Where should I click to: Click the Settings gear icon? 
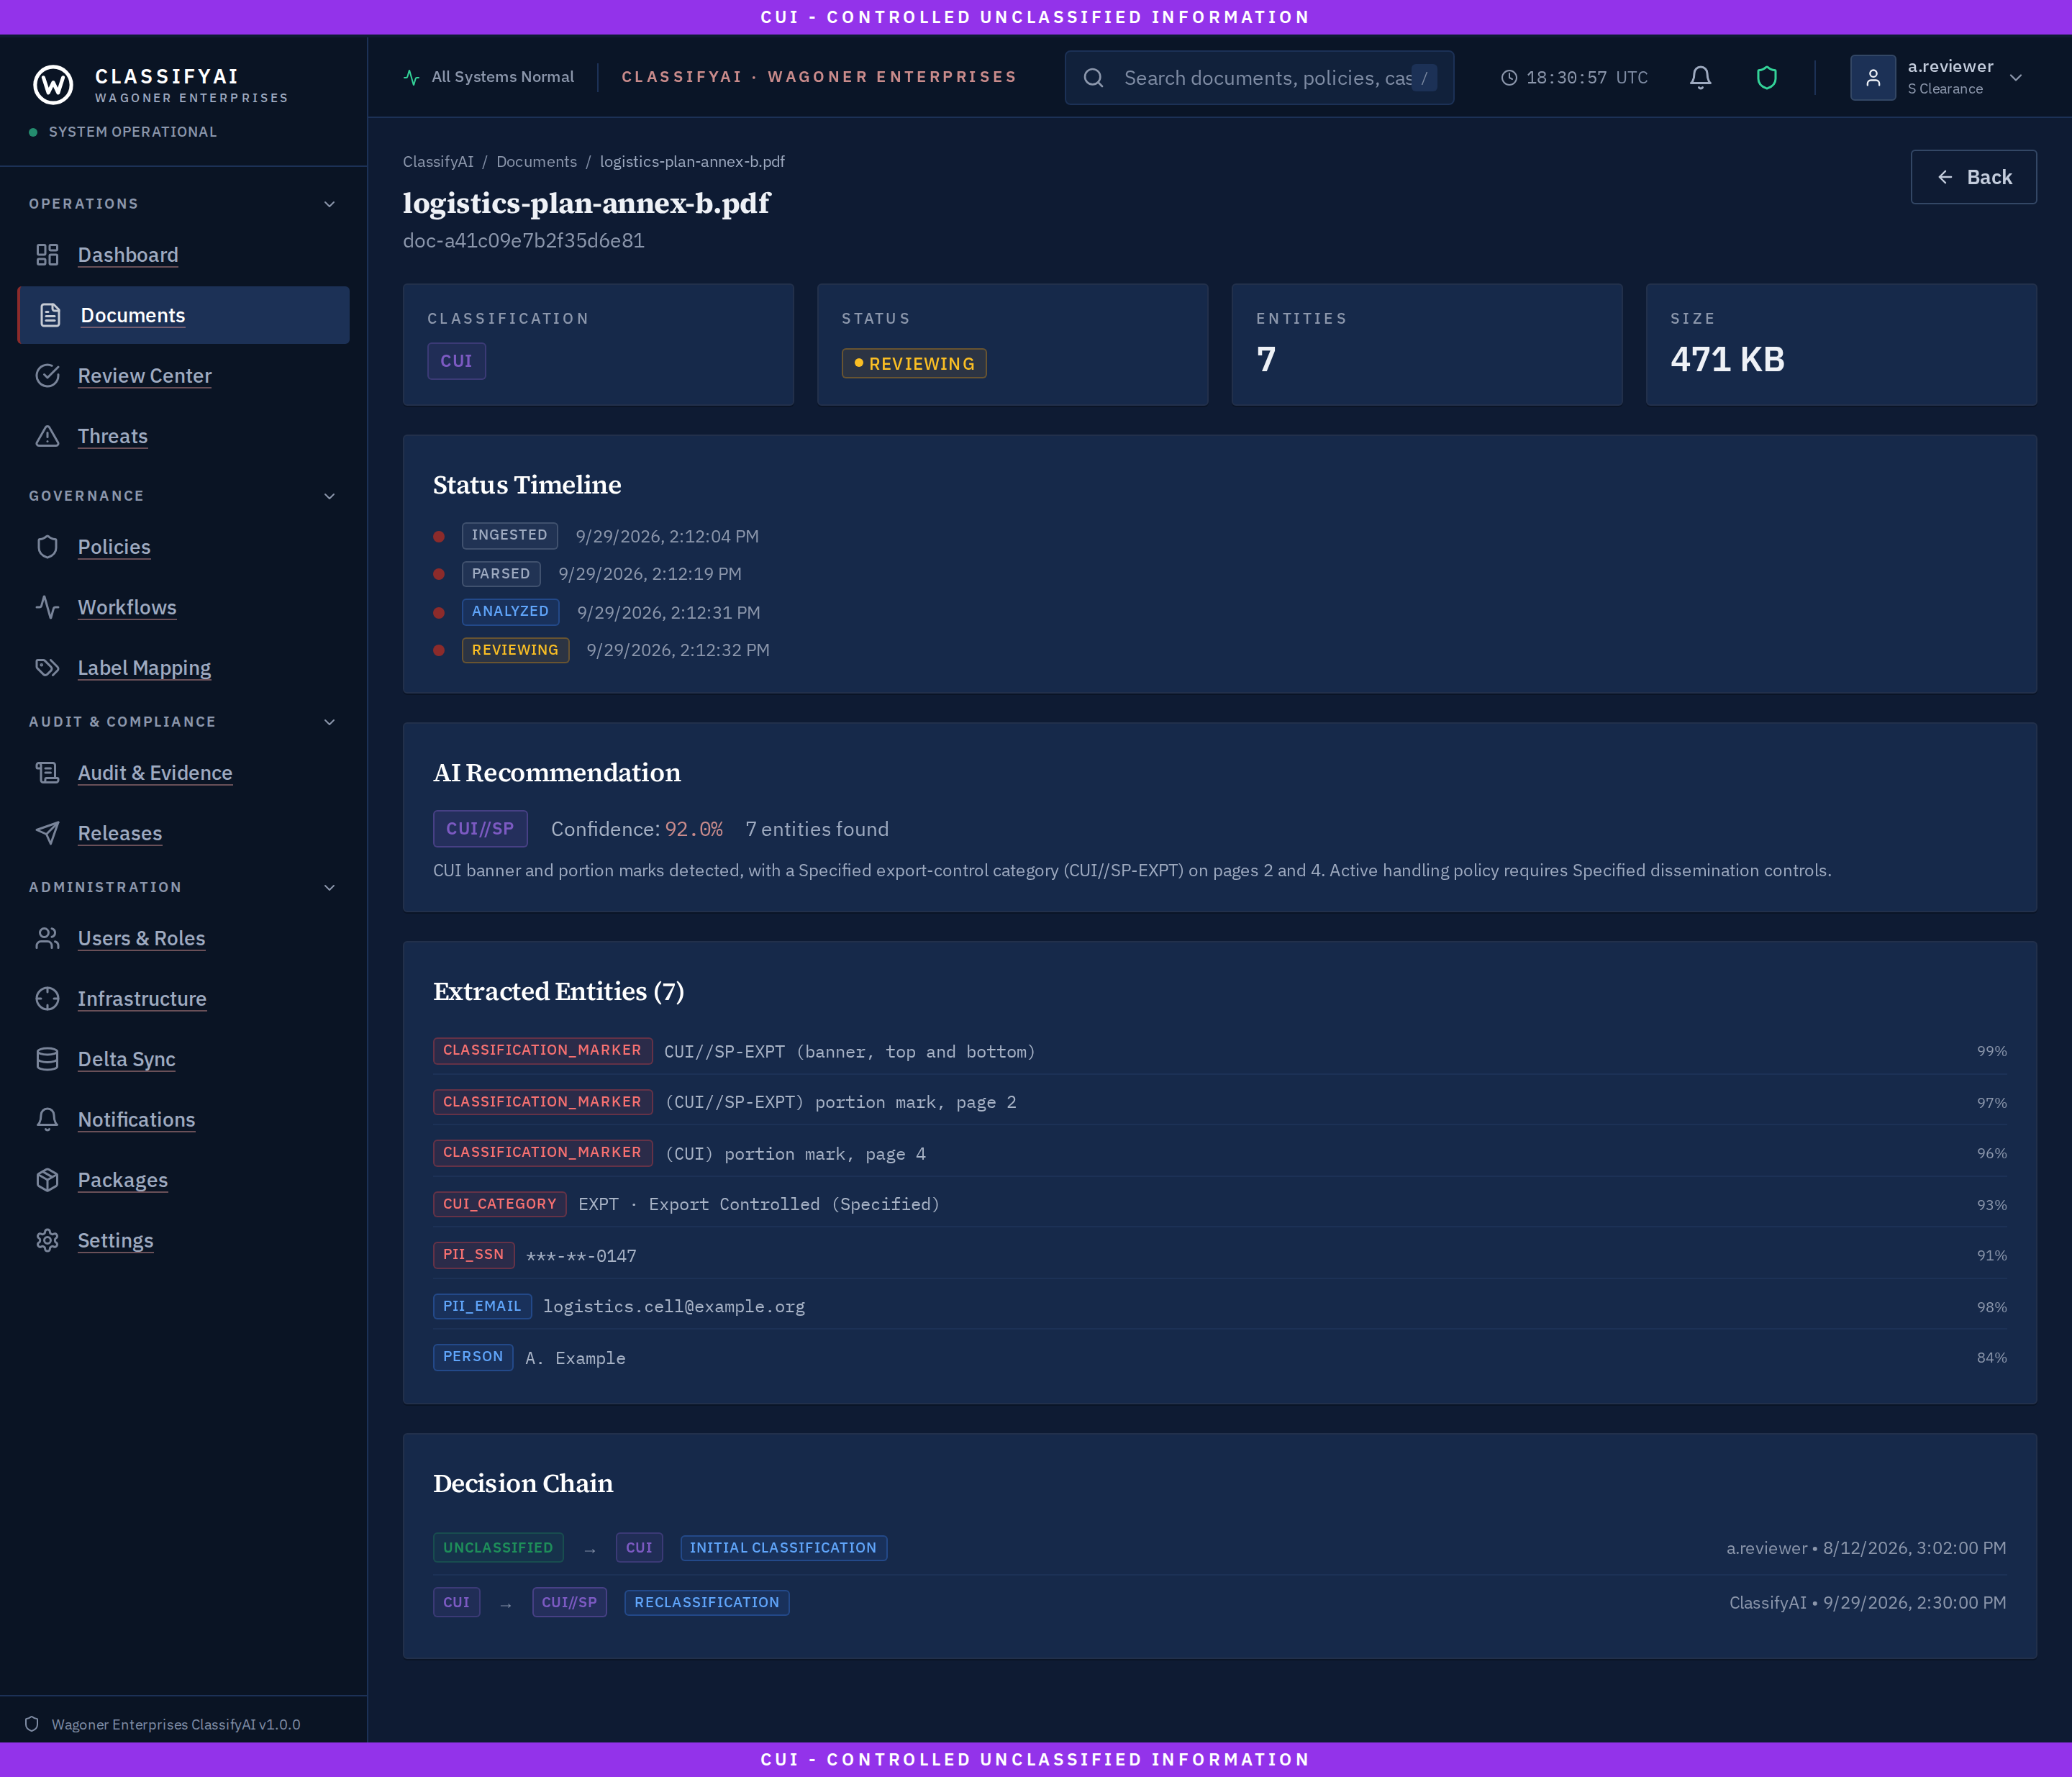click(x=47, y=1240)
